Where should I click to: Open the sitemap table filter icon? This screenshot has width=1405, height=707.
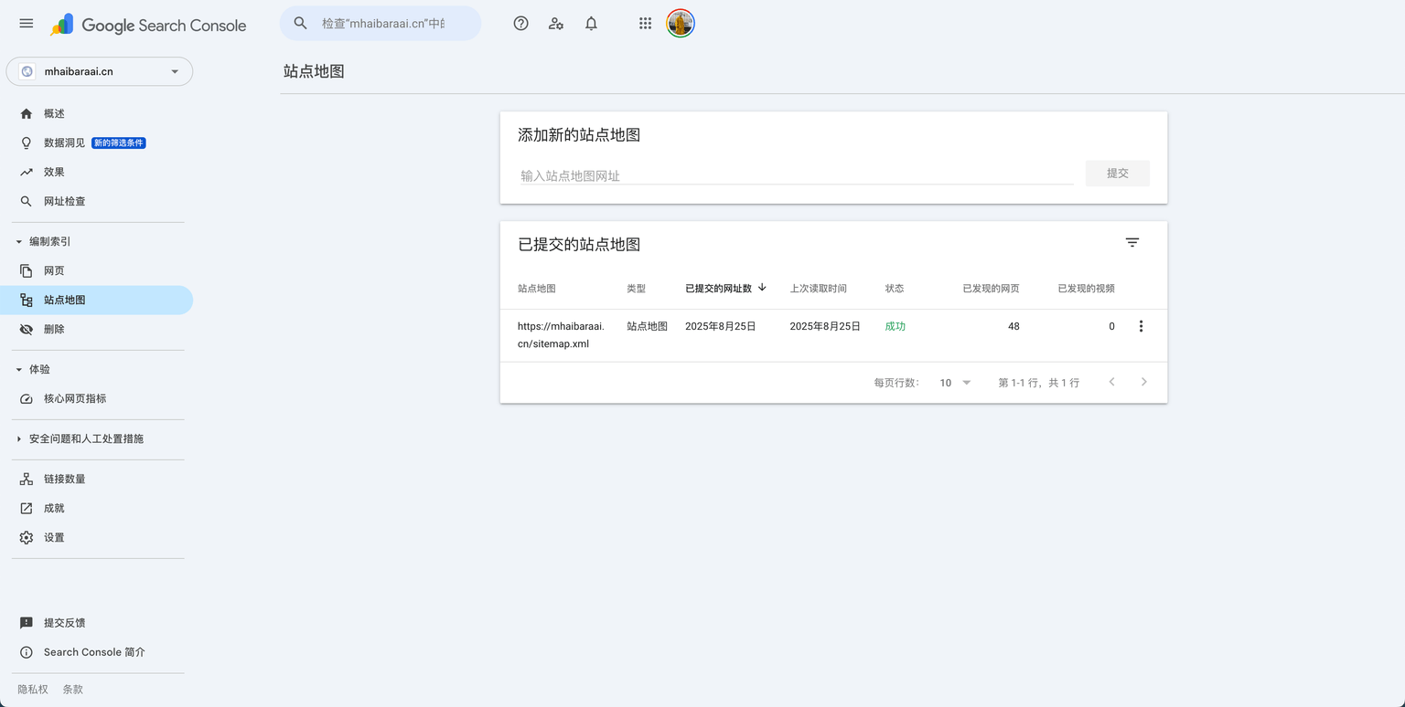click(x=1132, y=243)
